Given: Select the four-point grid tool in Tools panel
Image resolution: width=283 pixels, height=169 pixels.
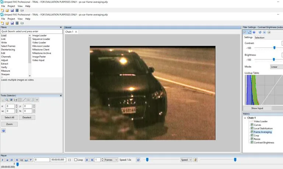Looking at the screenshot, I should point(28,100).
